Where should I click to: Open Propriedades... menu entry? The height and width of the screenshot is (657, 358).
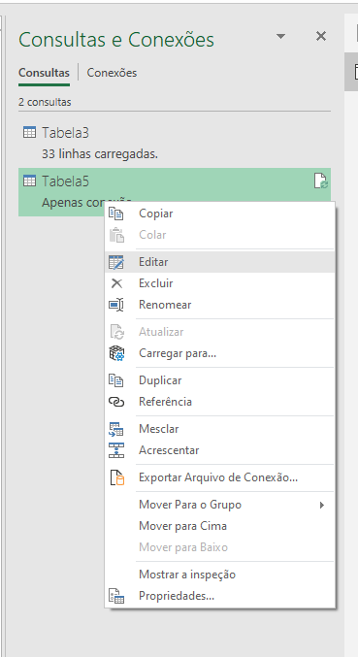click(x=220, y=596)
